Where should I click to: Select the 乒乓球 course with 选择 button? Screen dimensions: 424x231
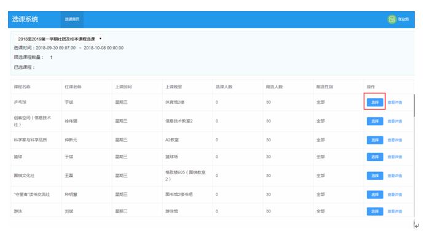[375, 102]
